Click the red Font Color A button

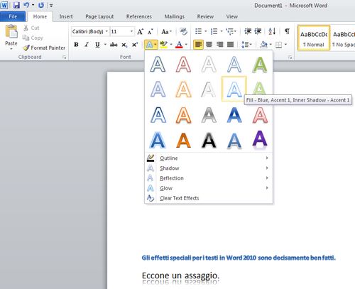[x=180, y=45]
